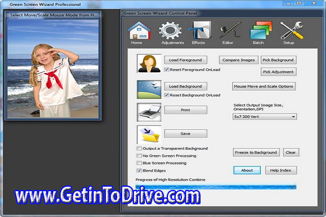Open the About dialog
326x217 pixels.
[247, 170]
